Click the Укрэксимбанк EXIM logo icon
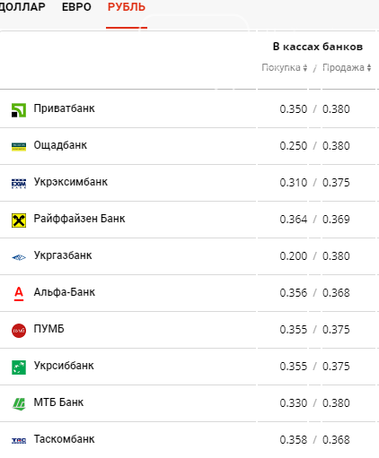The height and width of the screenshot is (458, 379). click(19, 184)
